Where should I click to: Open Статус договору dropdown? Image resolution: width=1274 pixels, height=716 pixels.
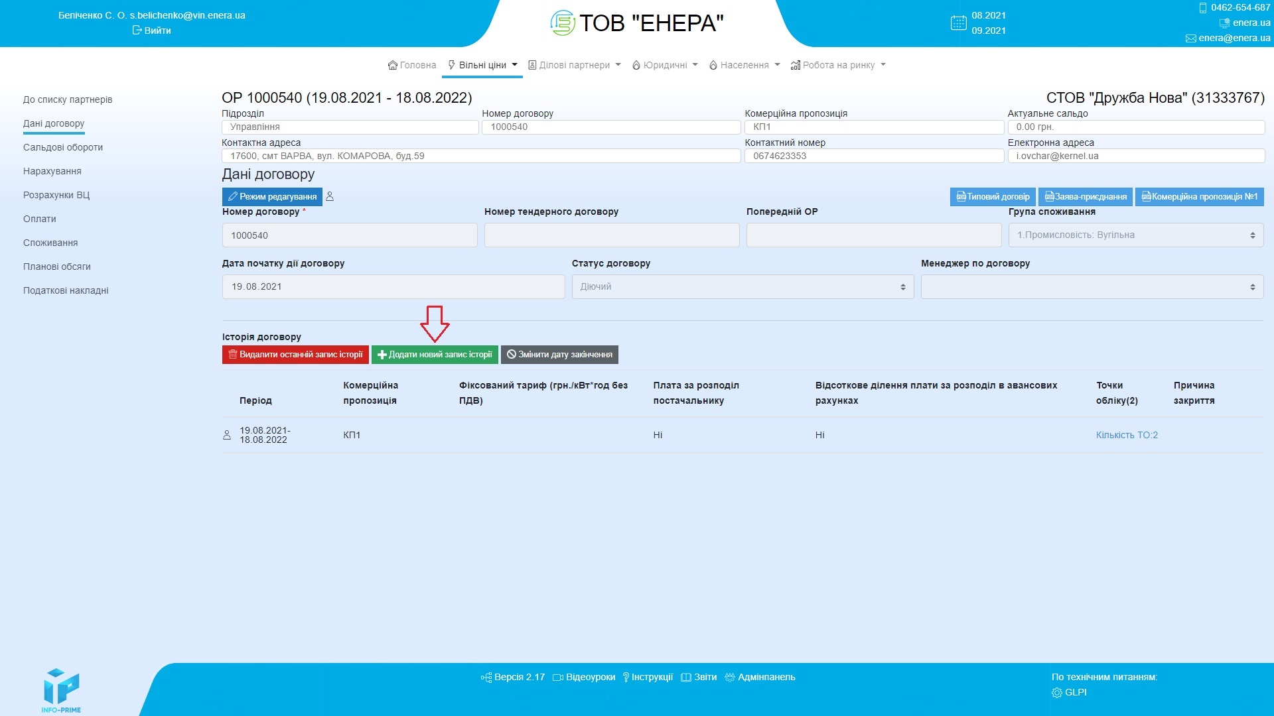pyautogui.click(x=743, y=287)
